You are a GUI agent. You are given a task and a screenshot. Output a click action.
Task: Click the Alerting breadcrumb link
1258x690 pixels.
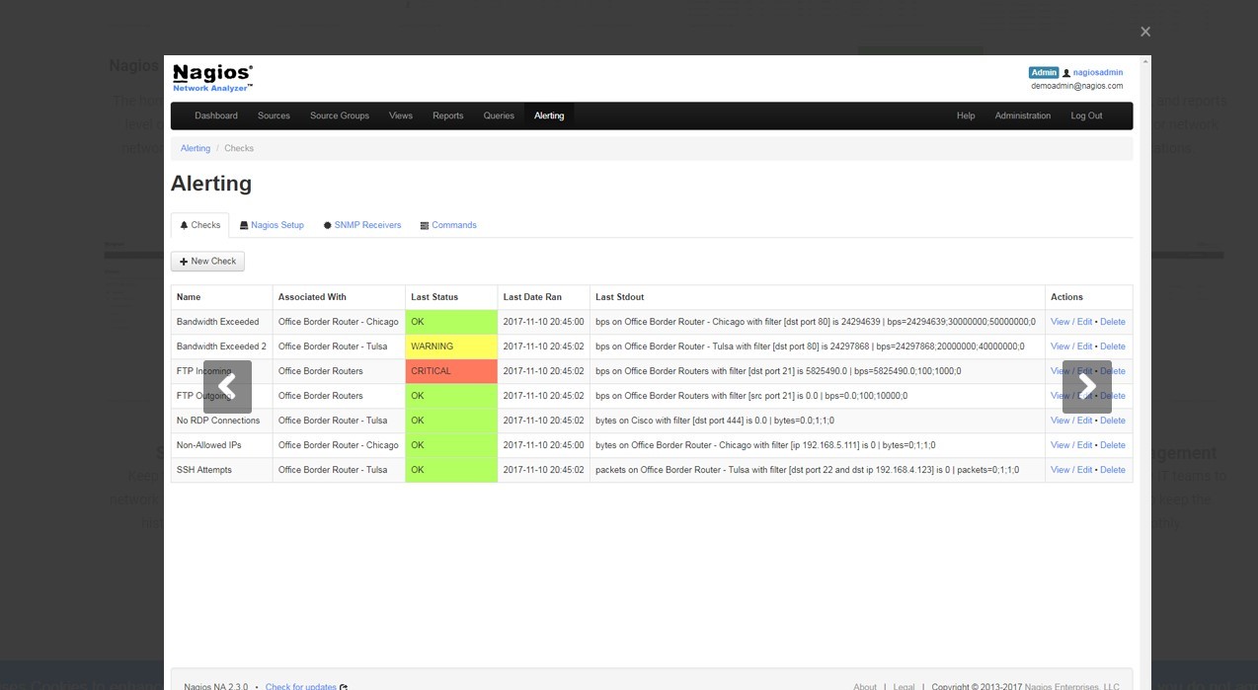pos(195,148)
